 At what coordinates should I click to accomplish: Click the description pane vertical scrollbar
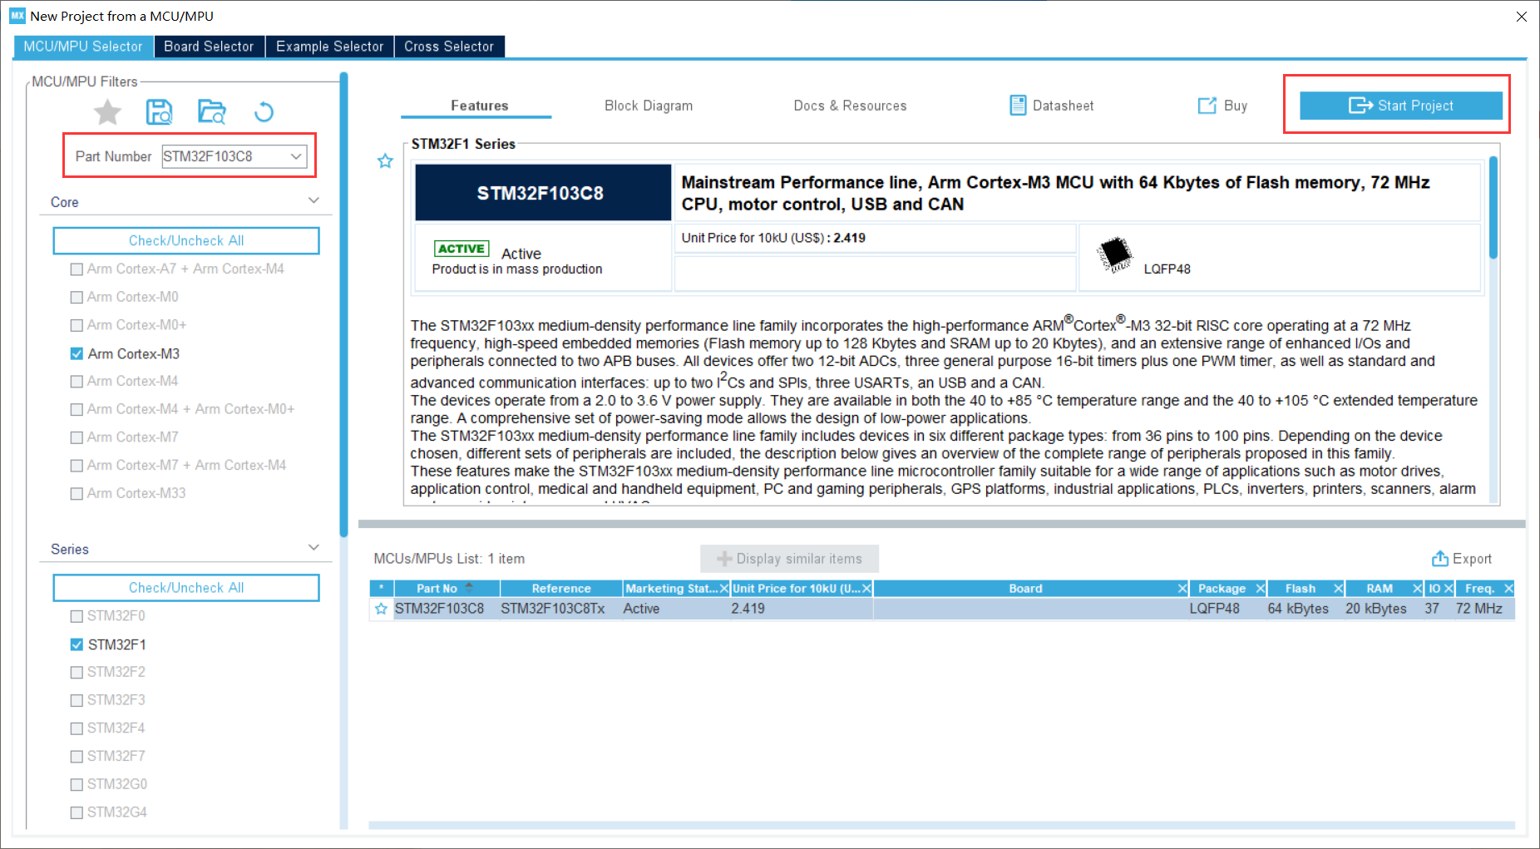click(1493, 208)
